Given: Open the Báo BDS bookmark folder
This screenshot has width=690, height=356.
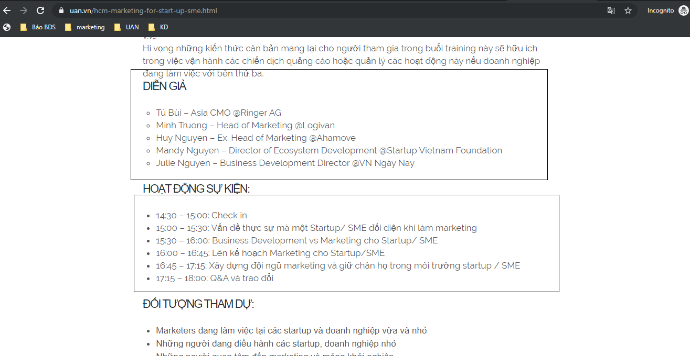Looking at the screenshot, I should pos(38,27).
